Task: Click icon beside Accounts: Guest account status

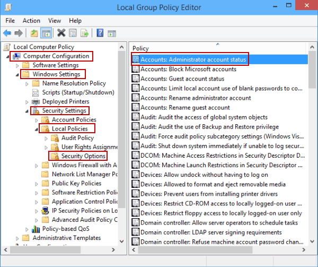Action: pyautogui.click(x=136, y=79)
